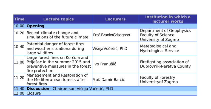Viewport: 211px width, 109px height.
Task: Click the 10.20 time cell
Action: [x=19, y=33]
